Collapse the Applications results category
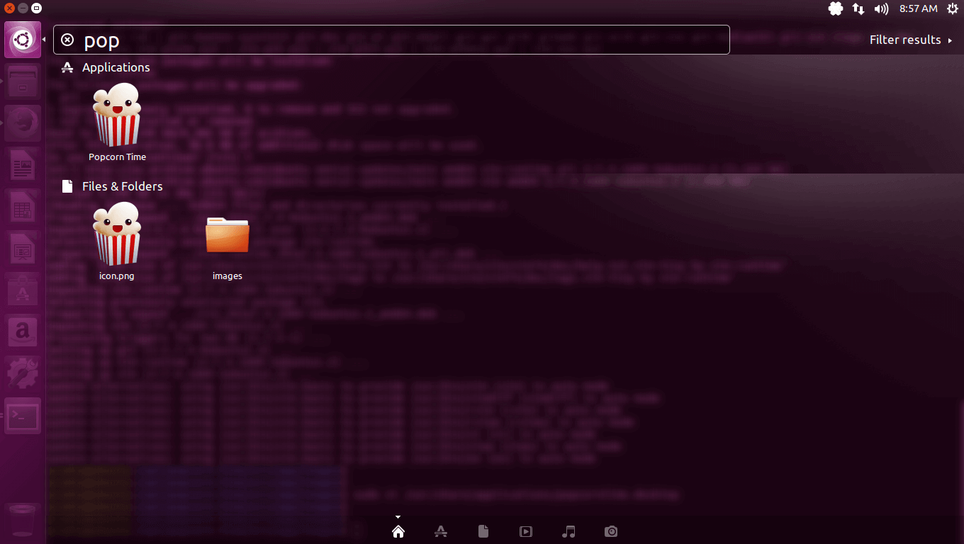964x544 pixels. click(x=106, y=67)
